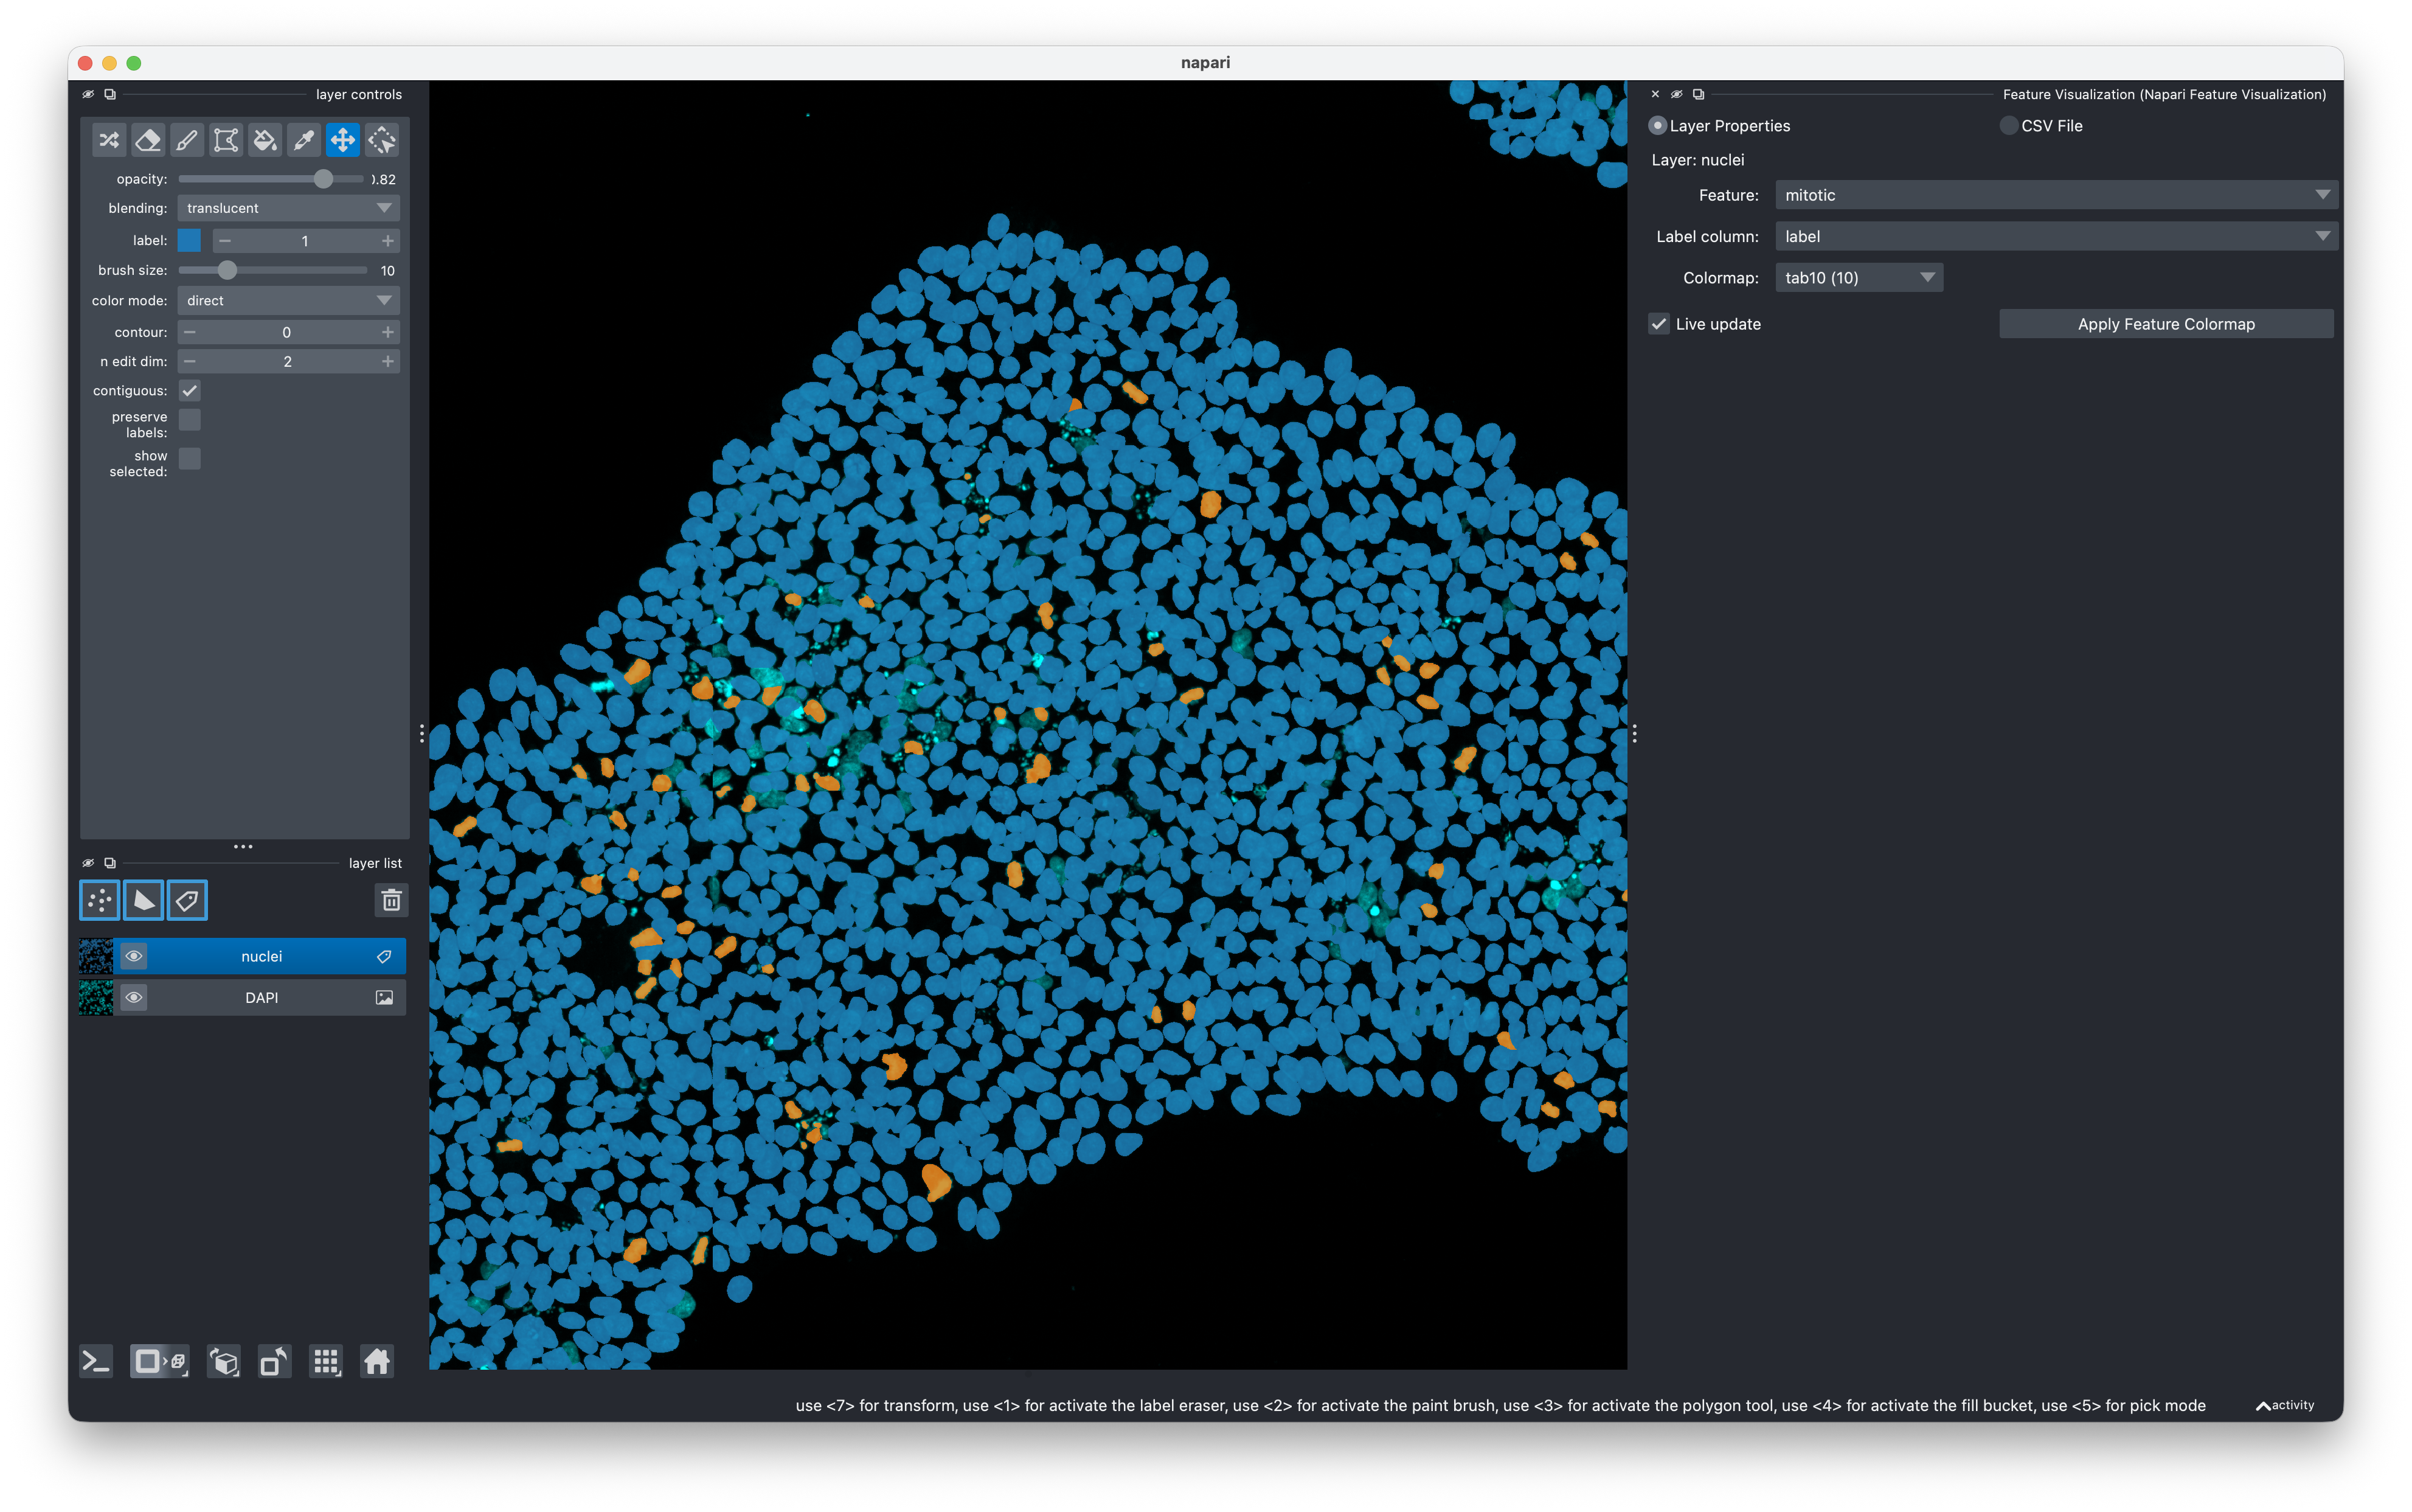Toggle 2D/3D view mode

point(160,1362)
